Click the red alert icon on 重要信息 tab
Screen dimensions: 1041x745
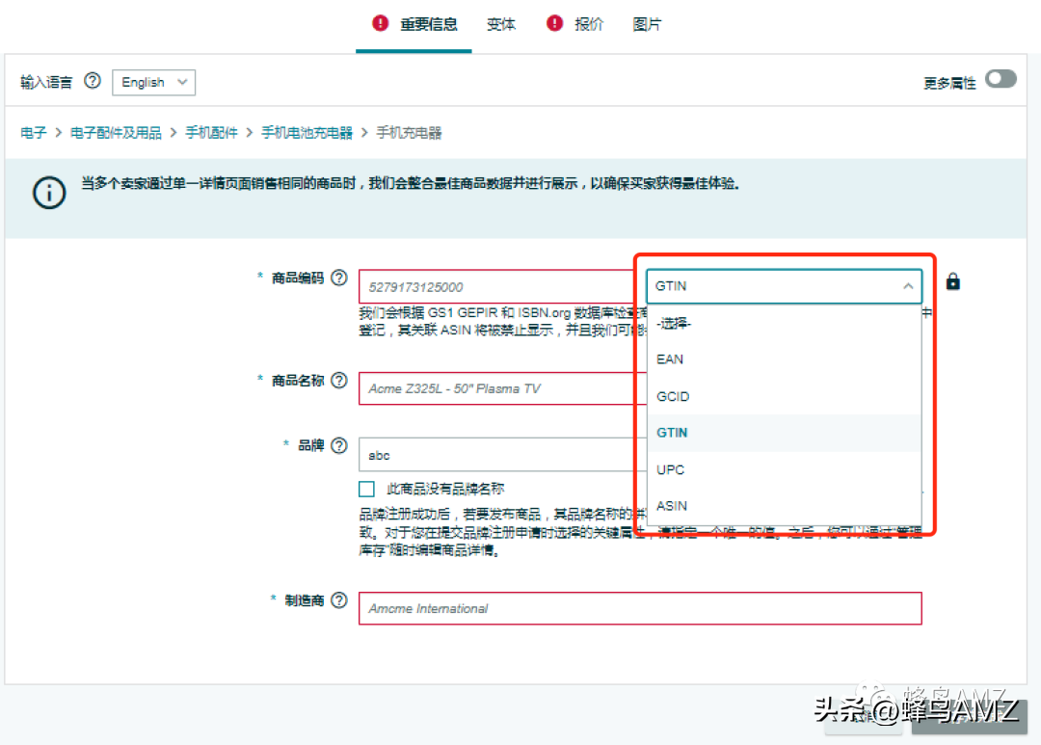(x=378, y=22)
